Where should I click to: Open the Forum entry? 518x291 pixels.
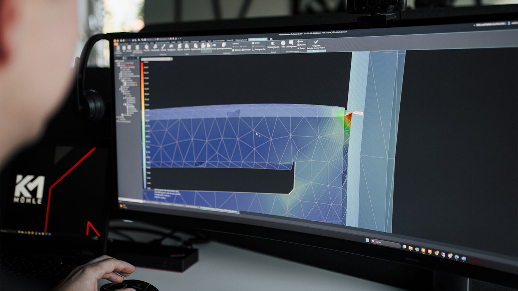point(301,48)
